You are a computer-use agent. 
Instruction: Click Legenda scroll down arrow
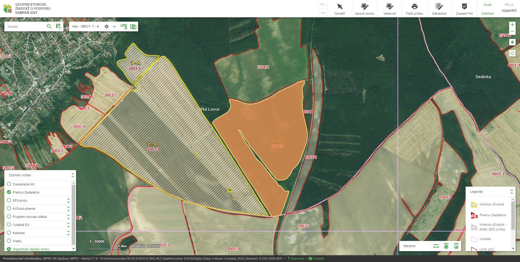pyautogui.click(x=513, y=248)
